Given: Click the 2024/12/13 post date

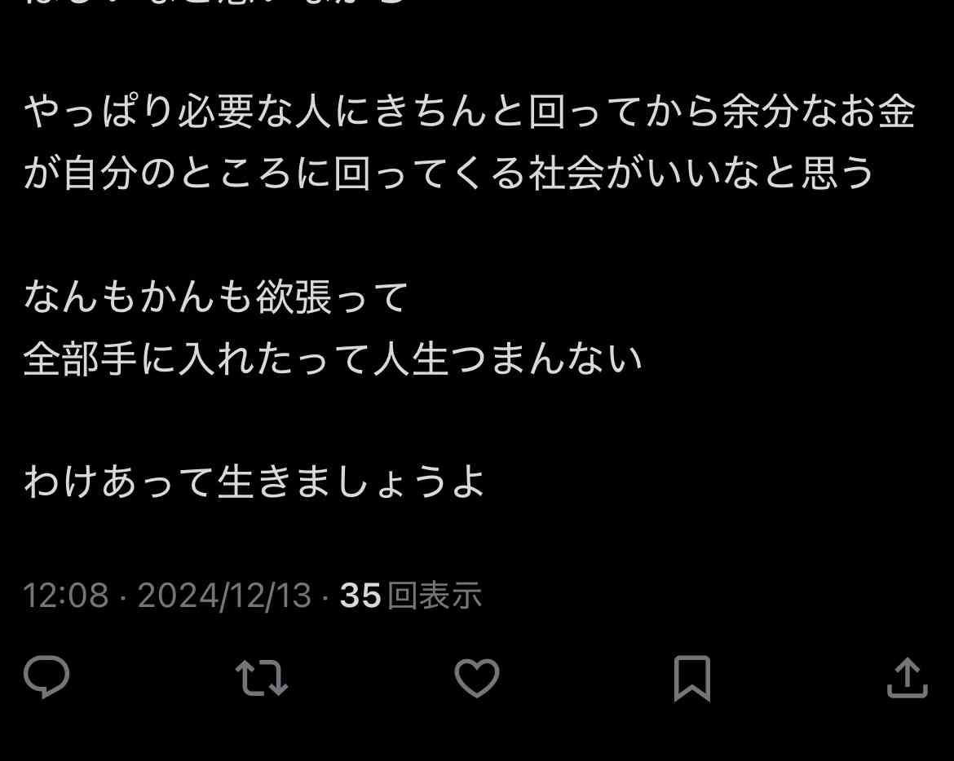Looking at the screenshot, I should (x=224, y=595).
